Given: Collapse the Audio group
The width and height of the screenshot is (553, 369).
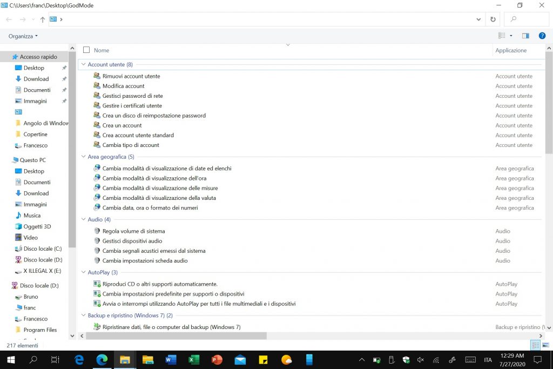Looking at the screenshot, I should point(83,219).
